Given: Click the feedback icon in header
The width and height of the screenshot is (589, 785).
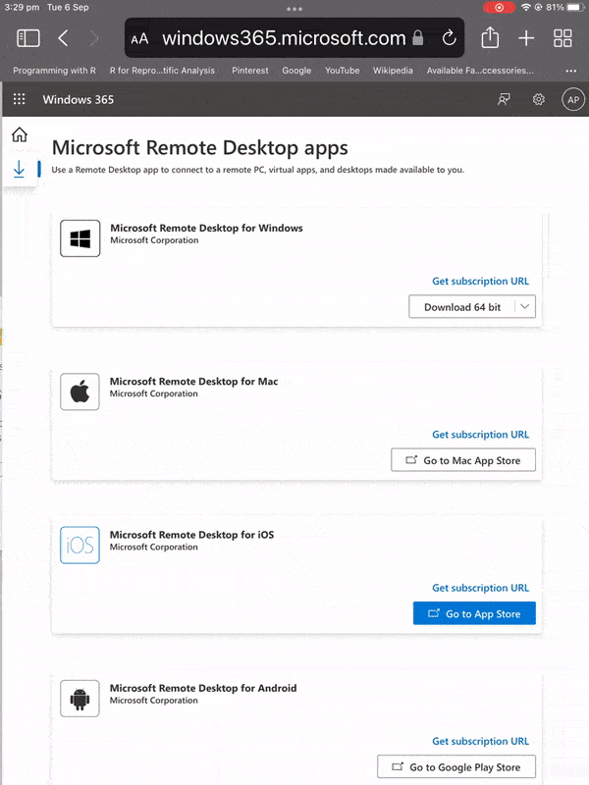Looking at the screenshot, I should point(505,100).
